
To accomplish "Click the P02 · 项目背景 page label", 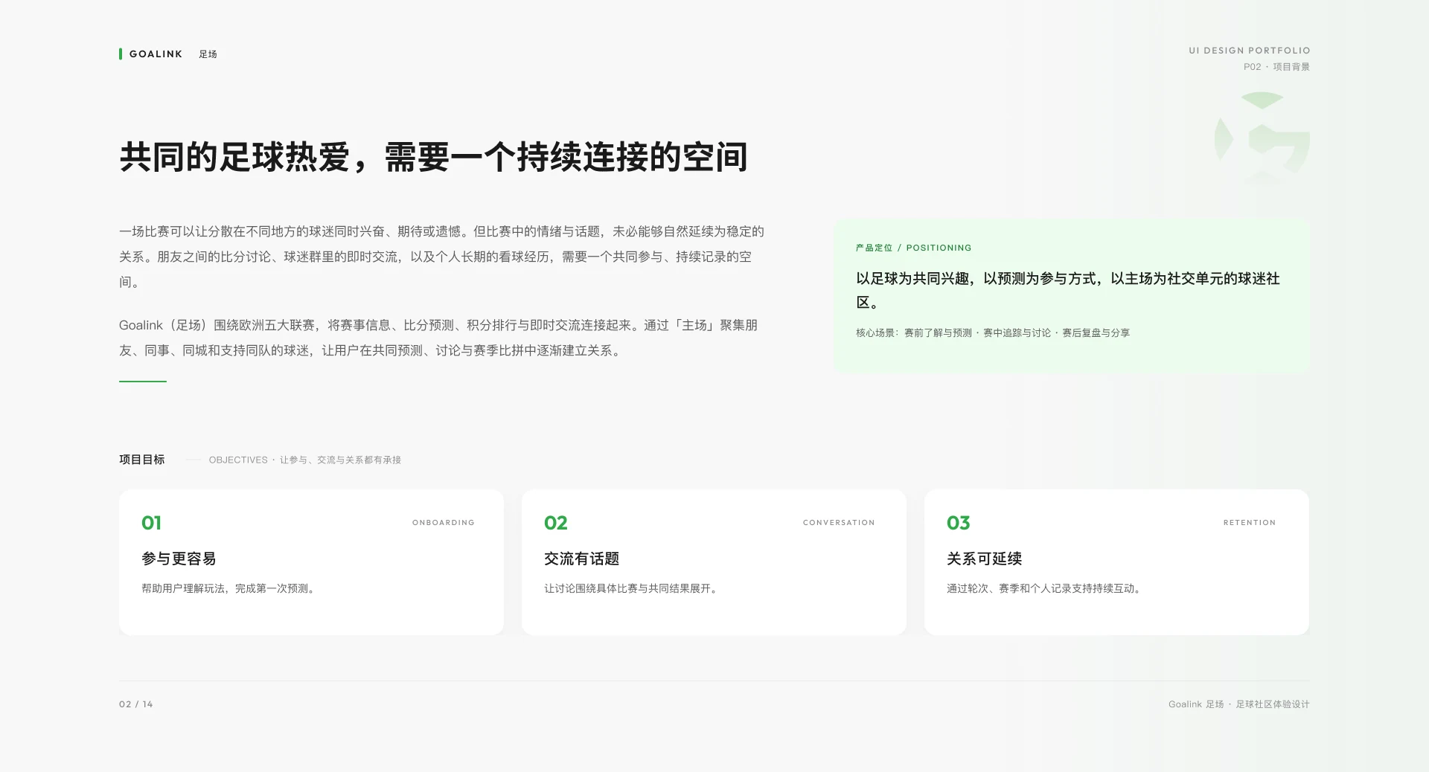I will point(1276,67).
